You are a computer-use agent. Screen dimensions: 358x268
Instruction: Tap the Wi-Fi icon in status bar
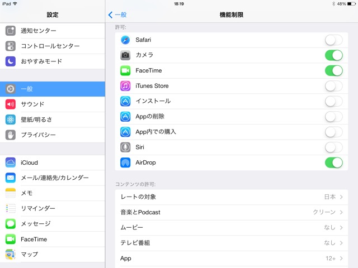[15, 4]
